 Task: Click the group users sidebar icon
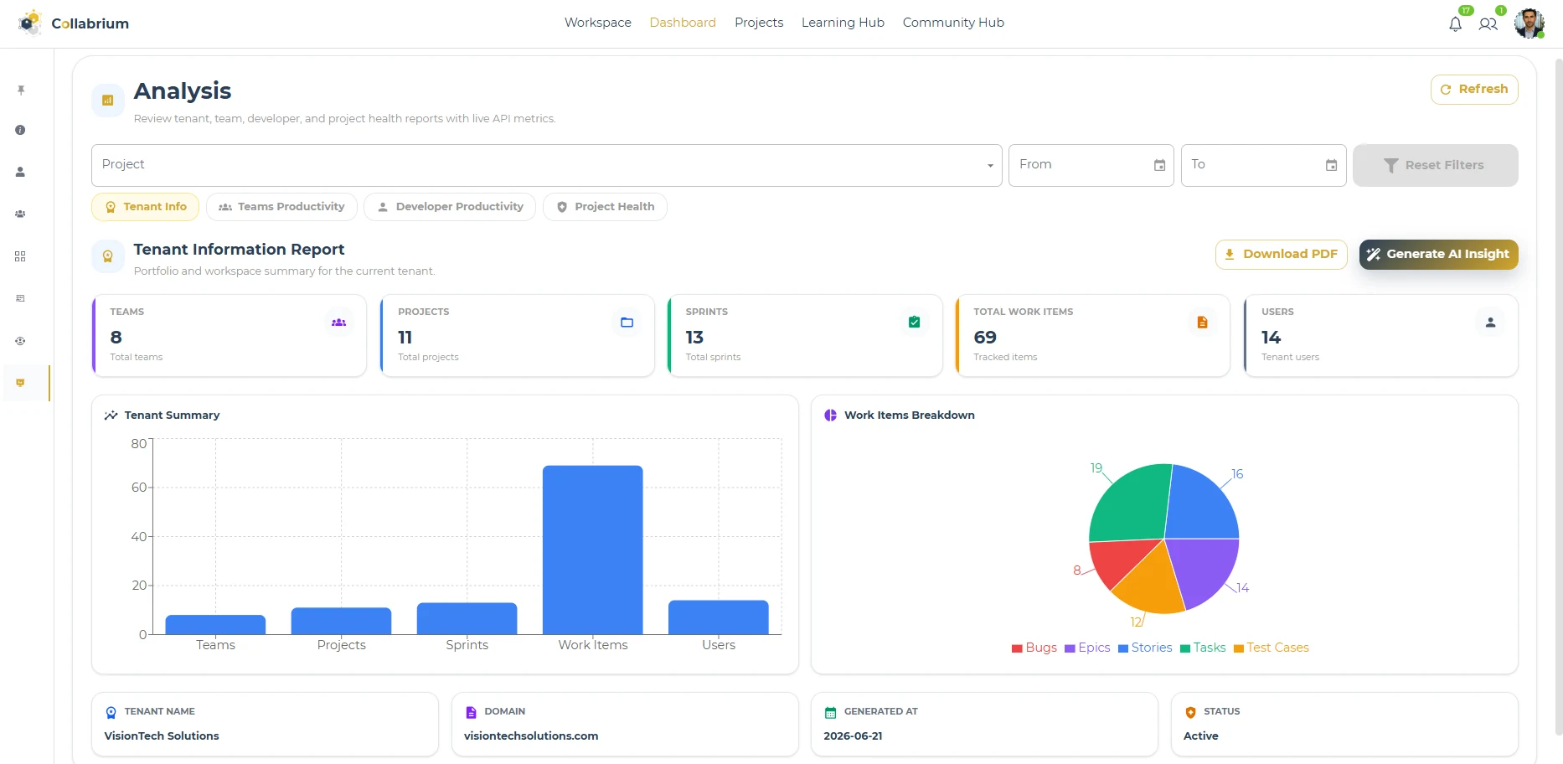20,214
